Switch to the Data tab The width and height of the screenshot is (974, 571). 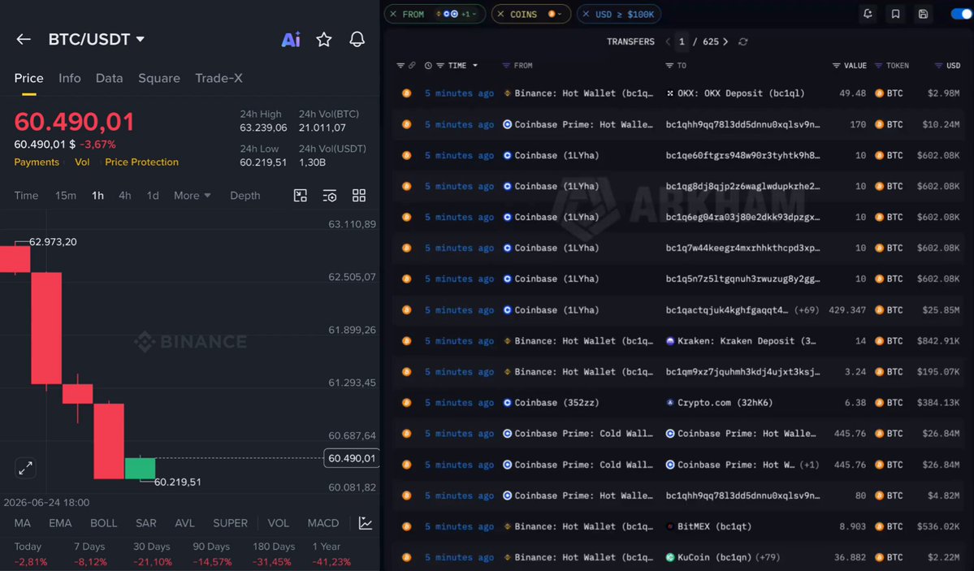[x=110, y=78]
